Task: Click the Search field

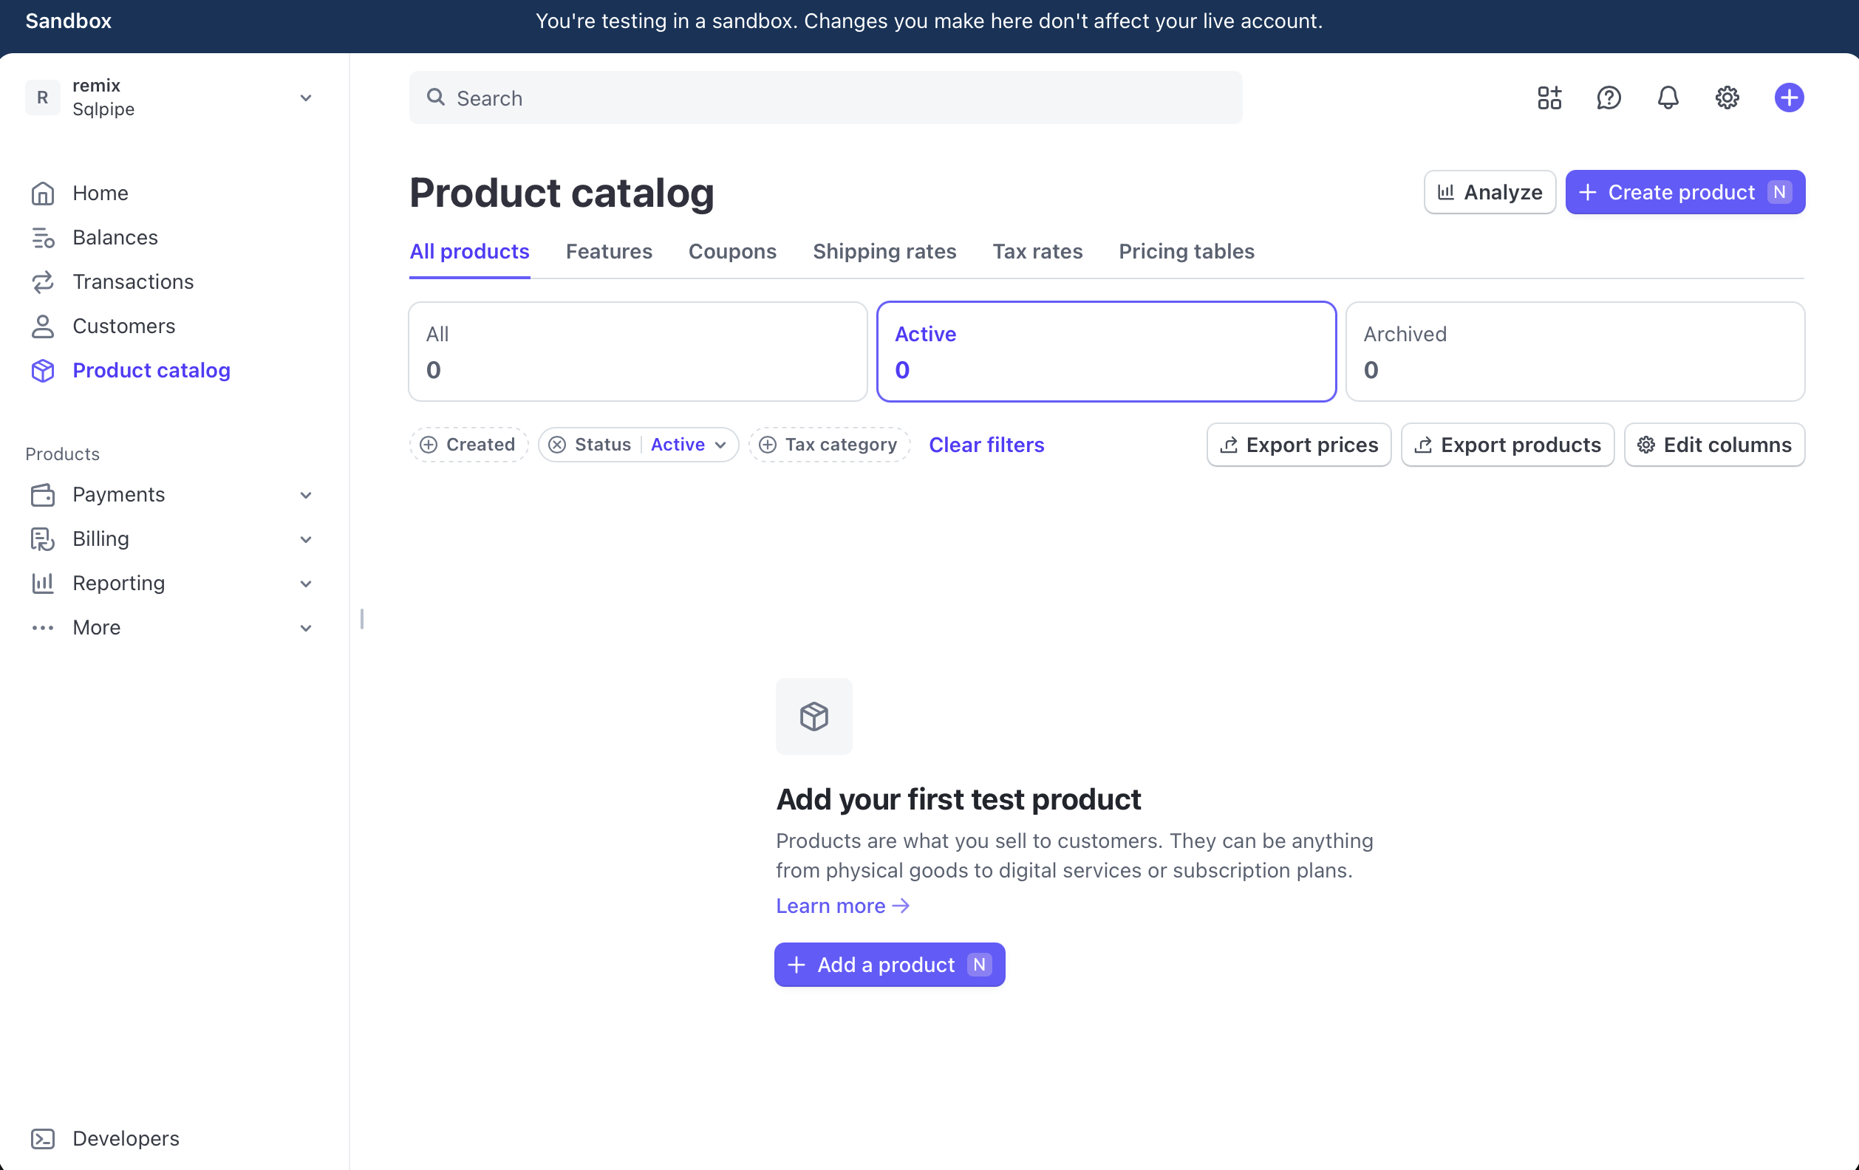Action: (x=825, y=98)
